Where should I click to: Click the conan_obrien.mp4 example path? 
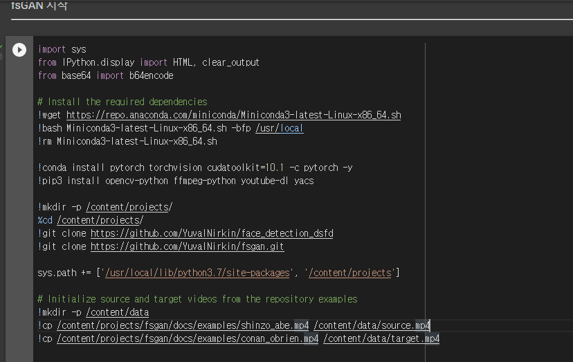tap(188, 339)
